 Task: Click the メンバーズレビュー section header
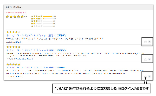coord(14,7)
